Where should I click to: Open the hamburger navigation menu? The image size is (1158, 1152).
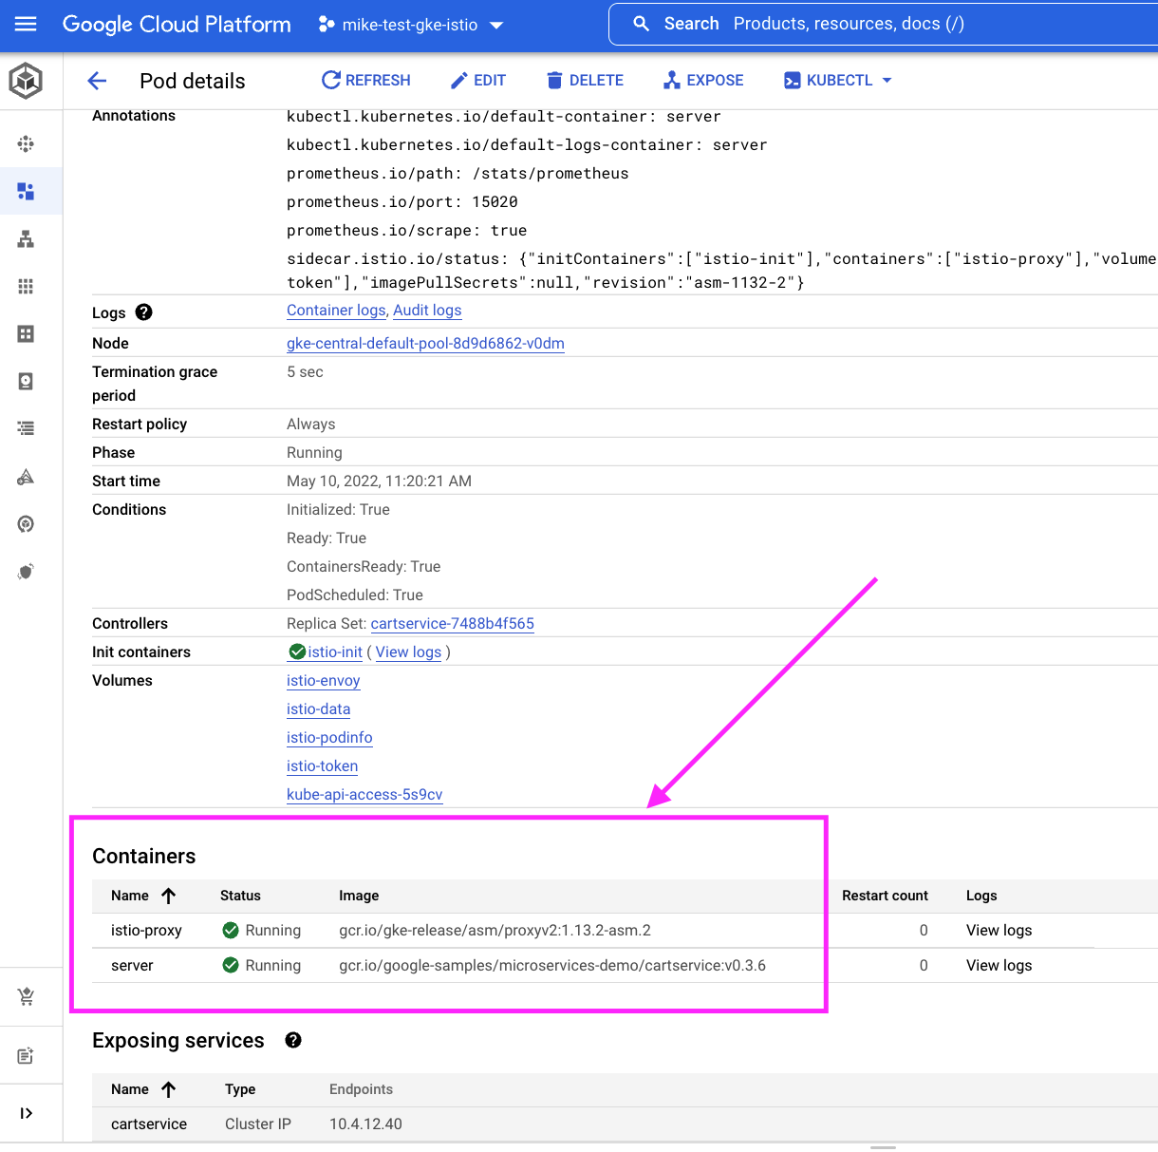click(x=26, y=24)
